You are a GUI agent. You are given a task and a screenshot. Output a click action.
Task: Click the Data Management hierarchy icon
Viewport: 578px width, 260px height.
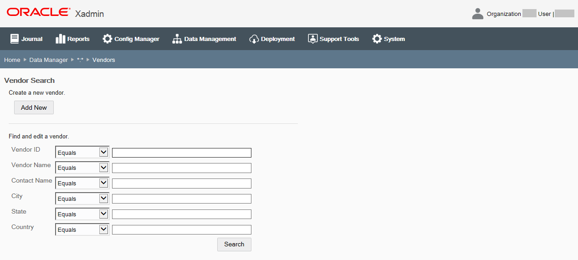click(177, 39)
